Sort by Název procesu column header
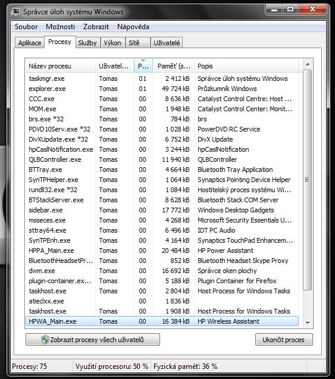 (61, 66)
